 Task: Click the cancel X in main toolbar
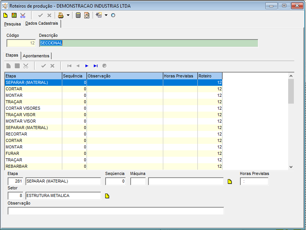[x=49, y=15]
